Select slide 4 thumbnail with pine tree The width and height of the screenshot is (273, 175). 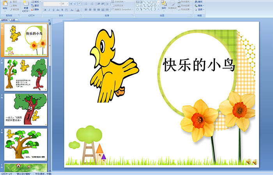pyautogui.click(x=26, y=145)
